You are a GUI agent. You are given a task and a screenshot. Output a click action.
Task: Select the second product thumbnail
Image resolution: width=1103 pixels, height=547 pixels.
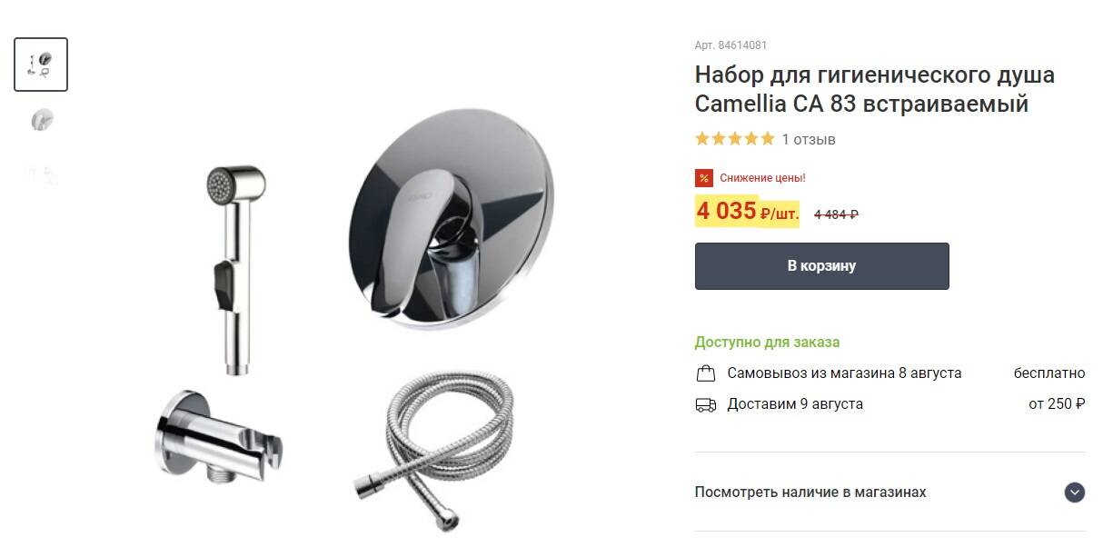[41, 120]
